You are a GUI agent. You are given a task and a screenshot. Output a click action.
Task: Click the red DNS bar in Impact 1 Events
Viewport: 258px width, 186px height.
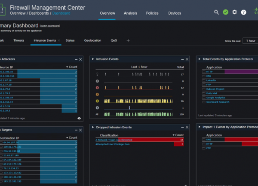click(x=241, y=140)
